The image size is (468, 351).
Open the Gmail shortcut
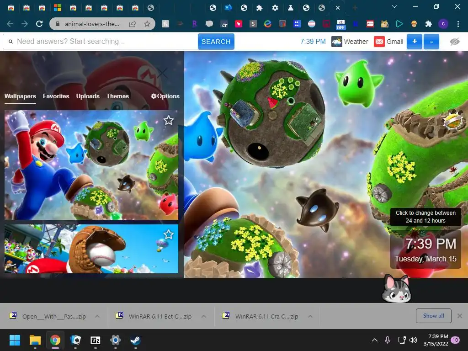tap(388, 42)
